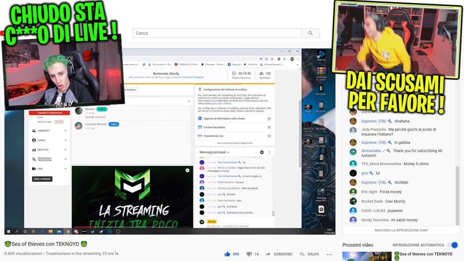This screenshot has width=464, height=261.
Task: Click the Tempo trascorso -02:16:45 timer
Action: coord(241,75)
